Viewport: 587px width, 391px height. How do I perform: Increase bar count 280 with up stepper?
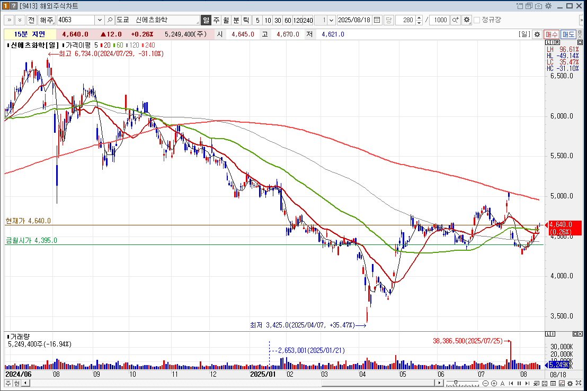(x=420, y=18)
